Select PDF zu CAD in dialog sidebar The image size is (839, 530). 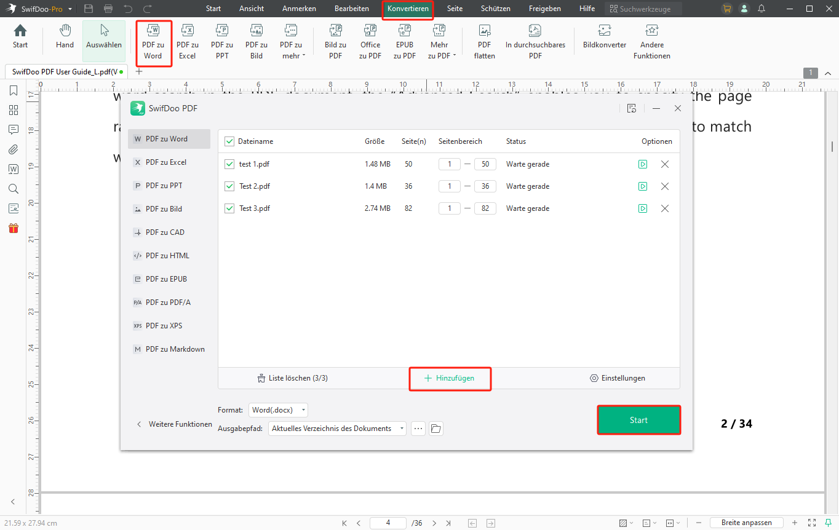[169, 232]
